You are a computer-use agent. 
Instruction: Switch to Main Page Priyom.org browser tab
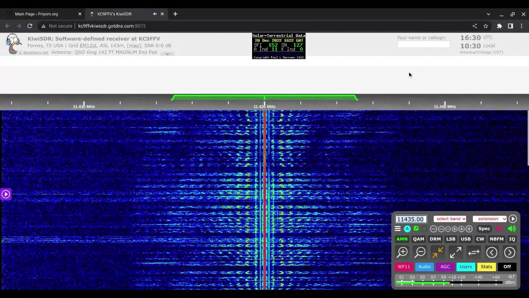[x=43, y=14]
